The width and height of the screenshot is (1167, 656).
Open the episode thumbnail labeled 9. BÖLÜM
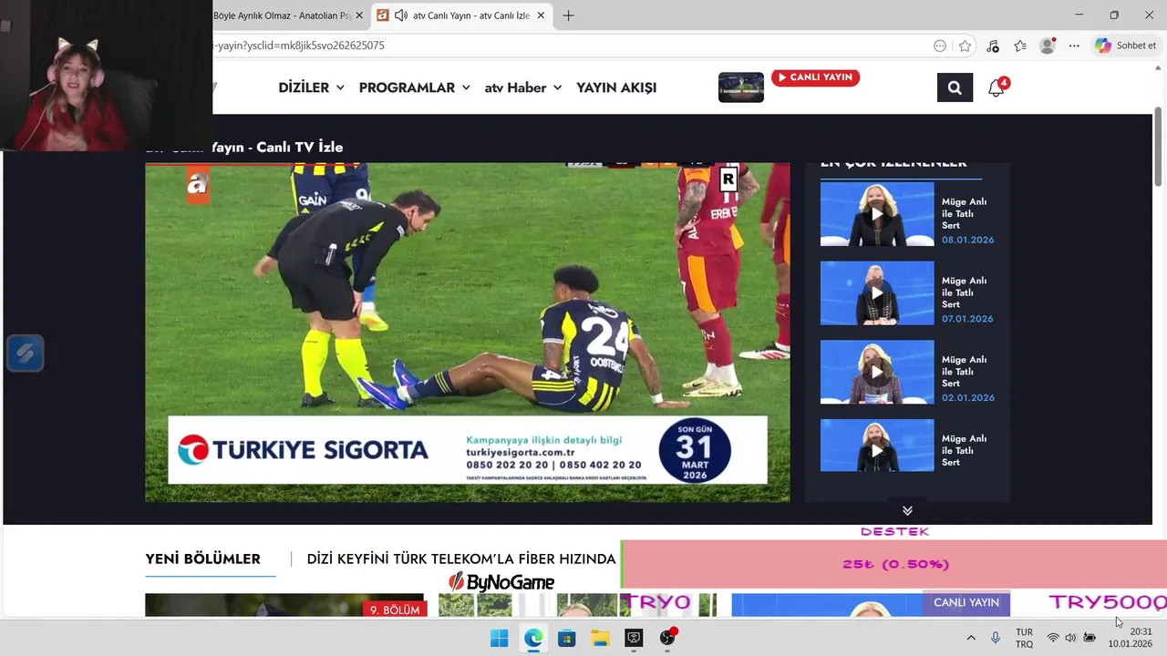tap(284, 605)
